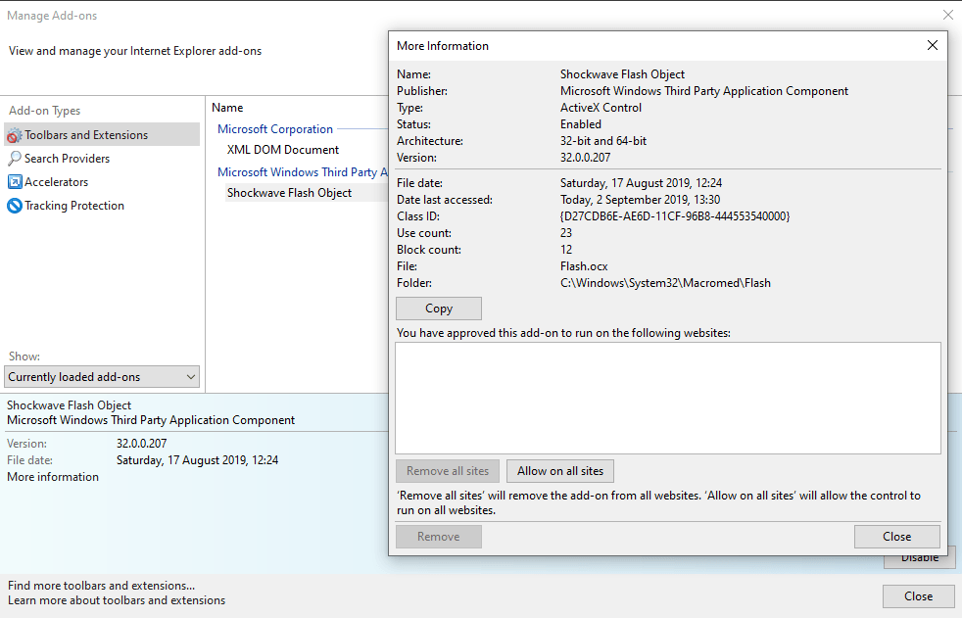Click the file date in the details pane
962x618 pixels.
point(197,459)
